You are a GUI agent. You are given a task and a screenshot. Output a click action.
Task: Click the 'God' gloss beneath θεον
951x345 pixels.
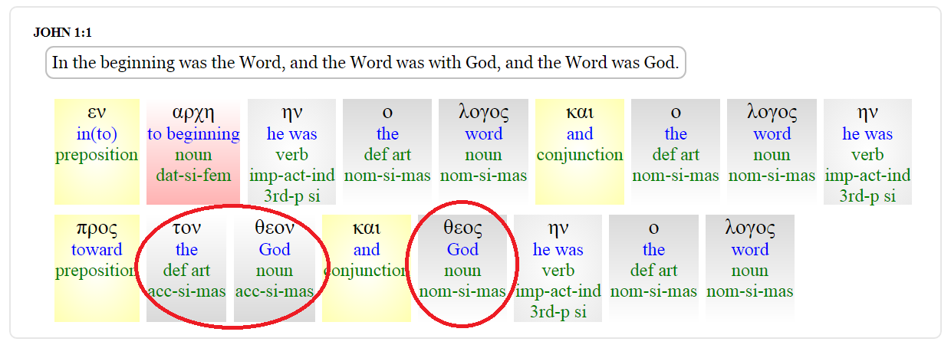click(275, 250)
